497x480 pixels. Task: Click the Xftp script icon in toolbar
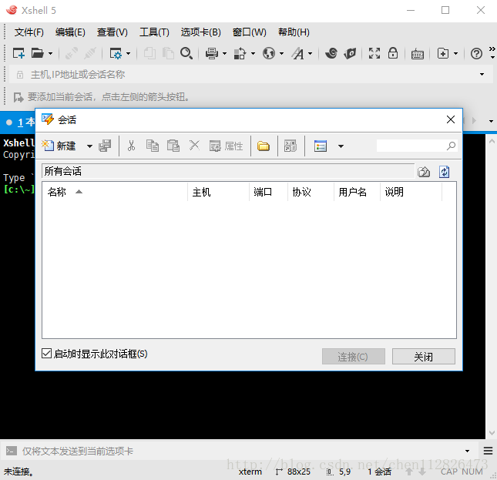[350, 53]
